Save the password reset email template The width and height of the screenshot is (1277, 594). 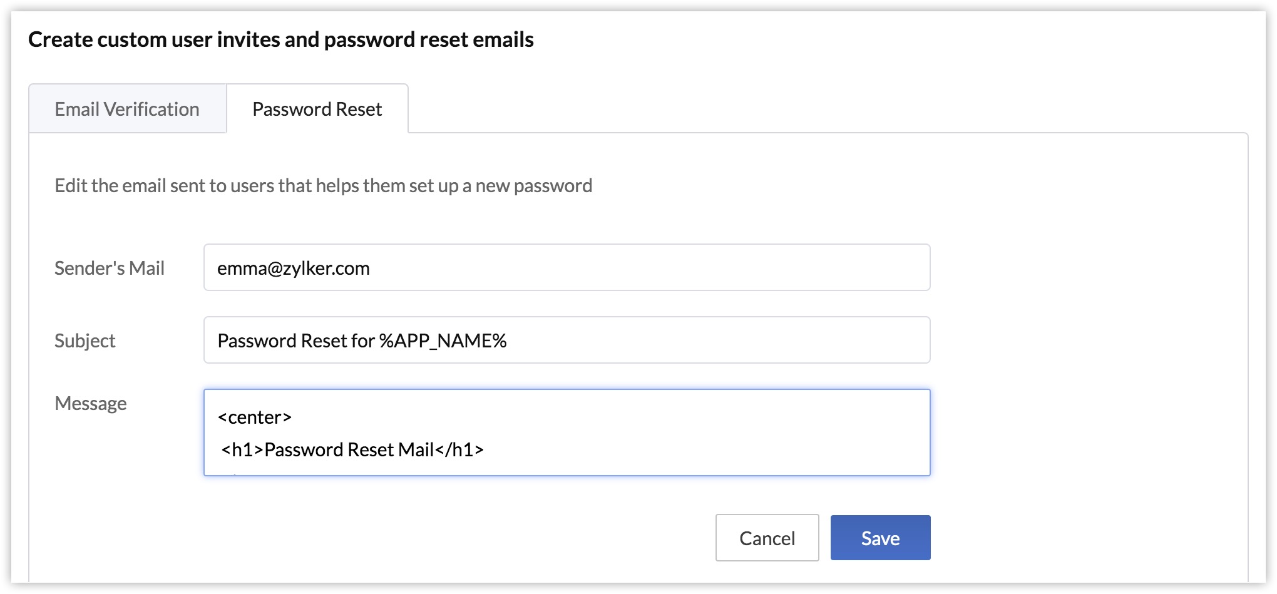point(880,538)
